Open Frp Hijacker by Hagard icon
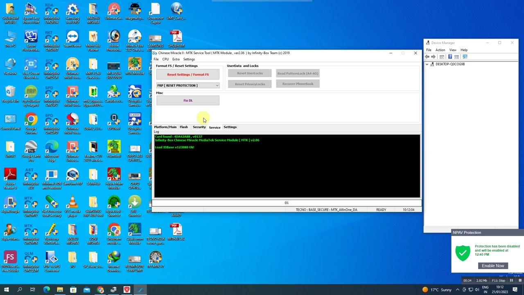 (31, 96)
